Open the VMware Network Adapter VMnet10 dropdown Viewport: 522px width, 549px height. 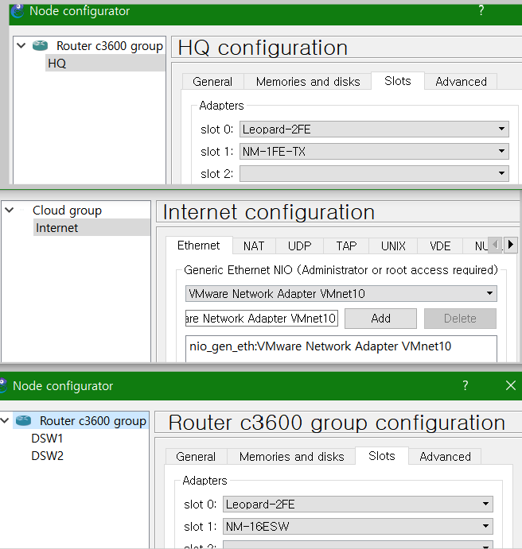341,293
